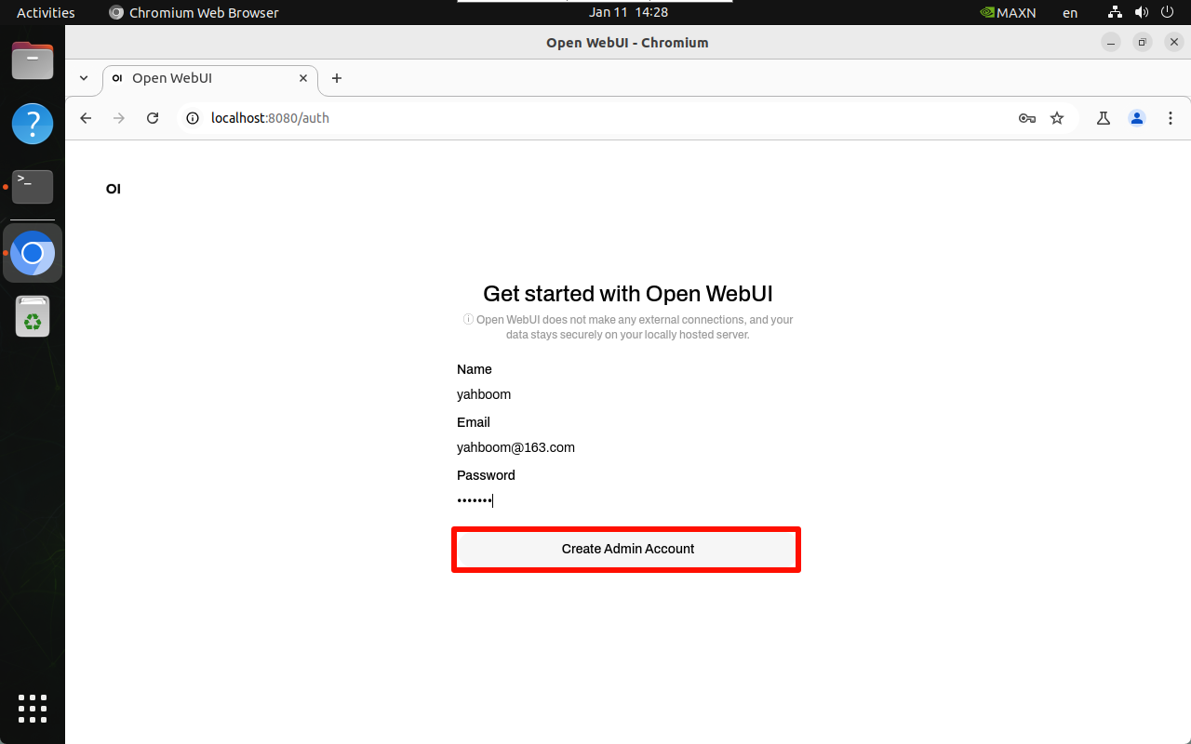This screenshot has height=744, width=1191.
Task: Launch Terminal from the dock
Action: pyautogui.click(x=33, y=186)
